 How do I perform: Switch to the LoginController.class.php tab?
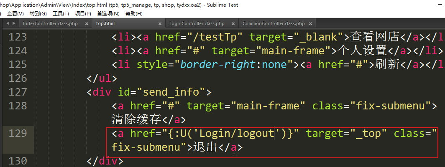click(197, 24)
